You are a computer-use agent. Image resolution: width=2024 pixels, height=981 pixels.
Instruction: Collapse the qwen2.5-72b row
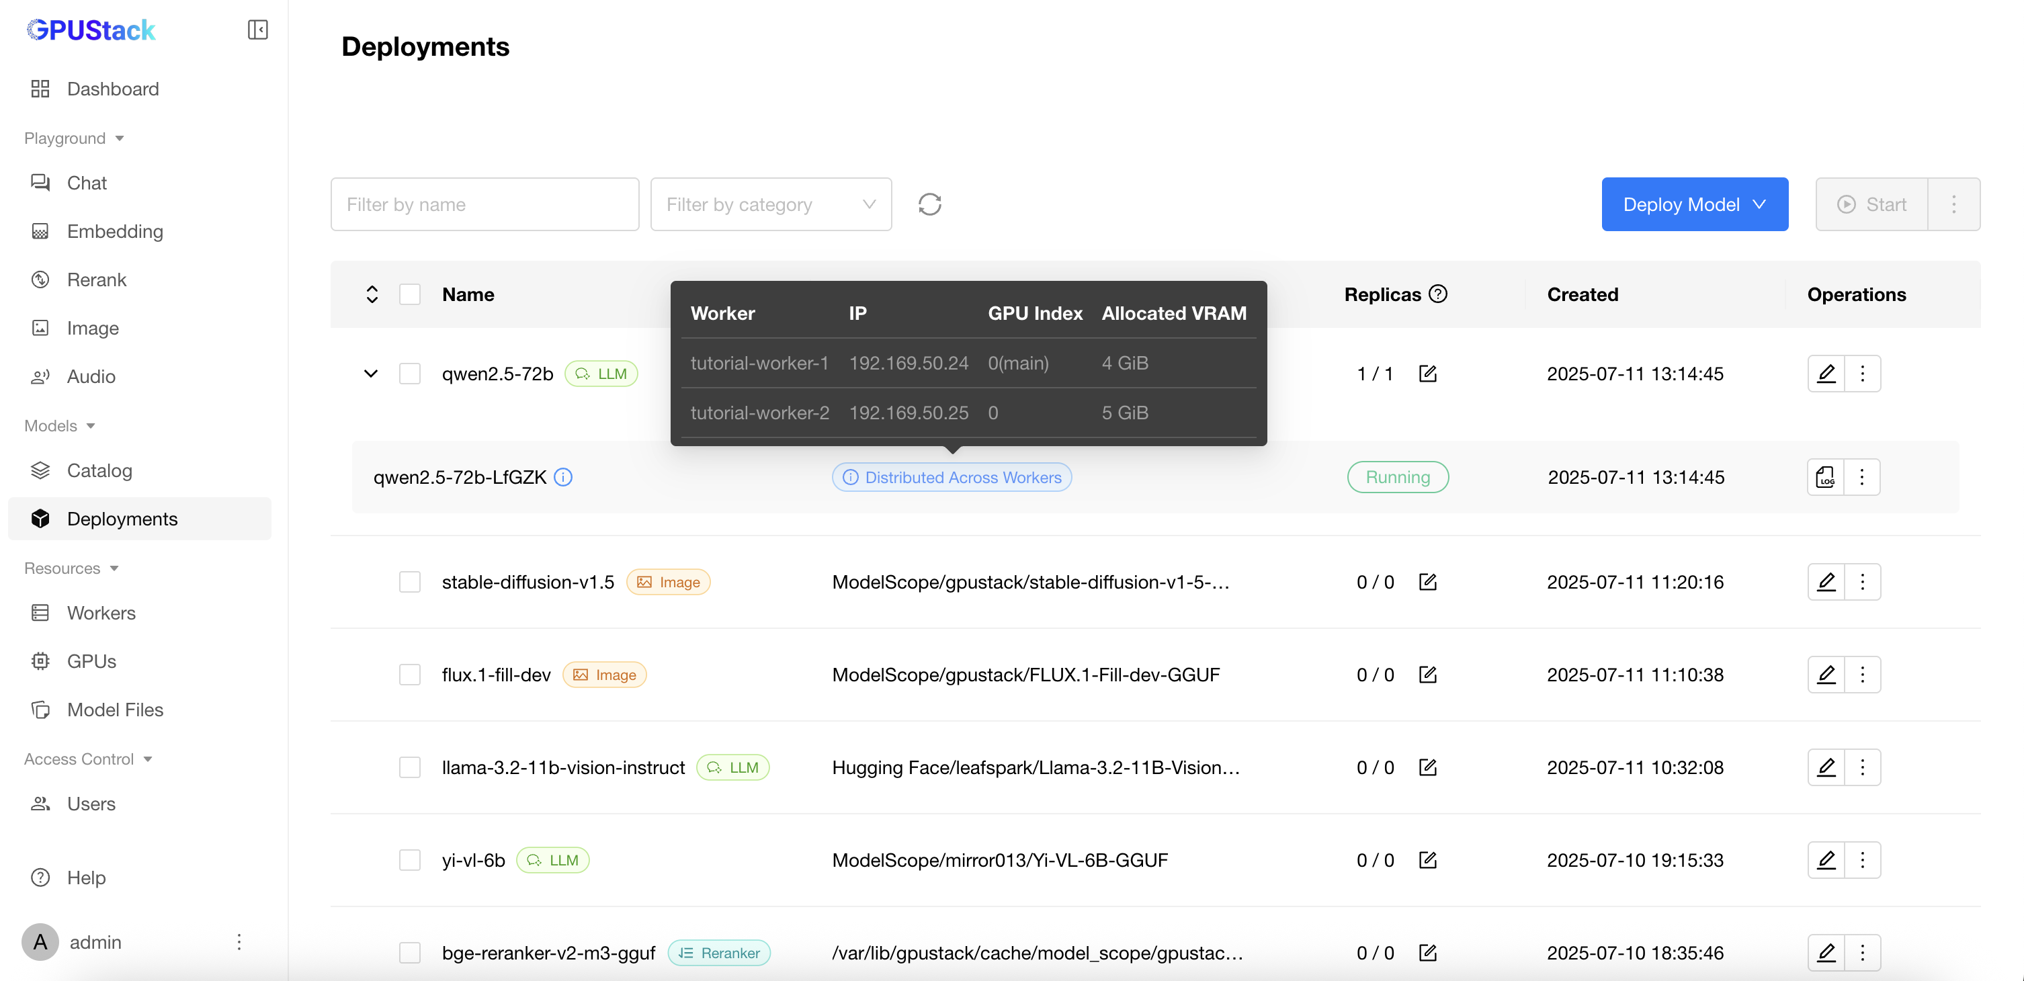coord(371,373)
